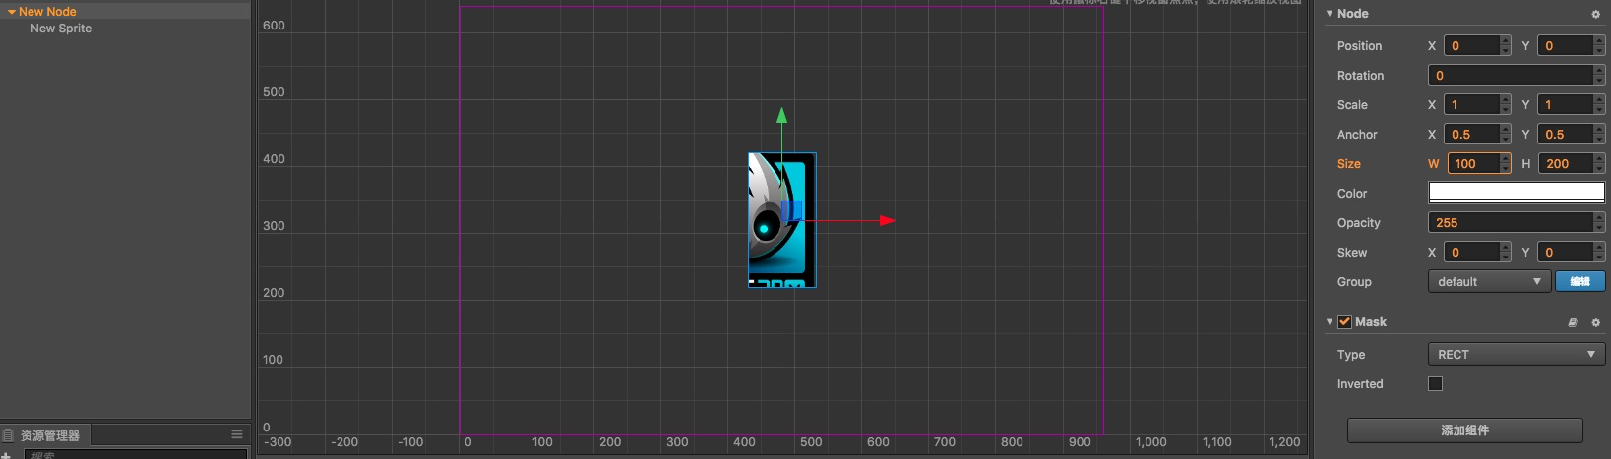Open the Node section gear settings

[x=1595, y=14]
